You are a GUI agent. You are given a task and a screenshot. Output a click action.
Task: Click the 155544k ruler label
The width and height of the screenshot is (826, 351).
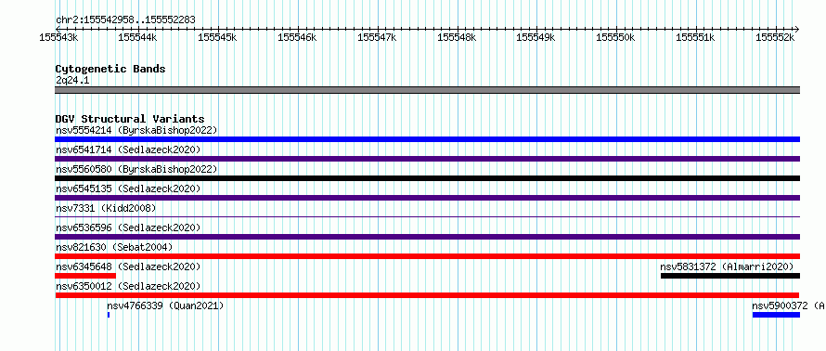click(137, 37)
